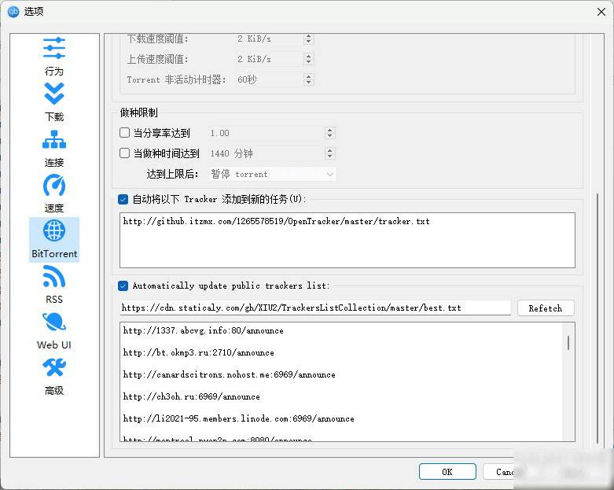Untick Automatically update public trackers list
Screen dimensions: 614x490
[x=123, y=286]
